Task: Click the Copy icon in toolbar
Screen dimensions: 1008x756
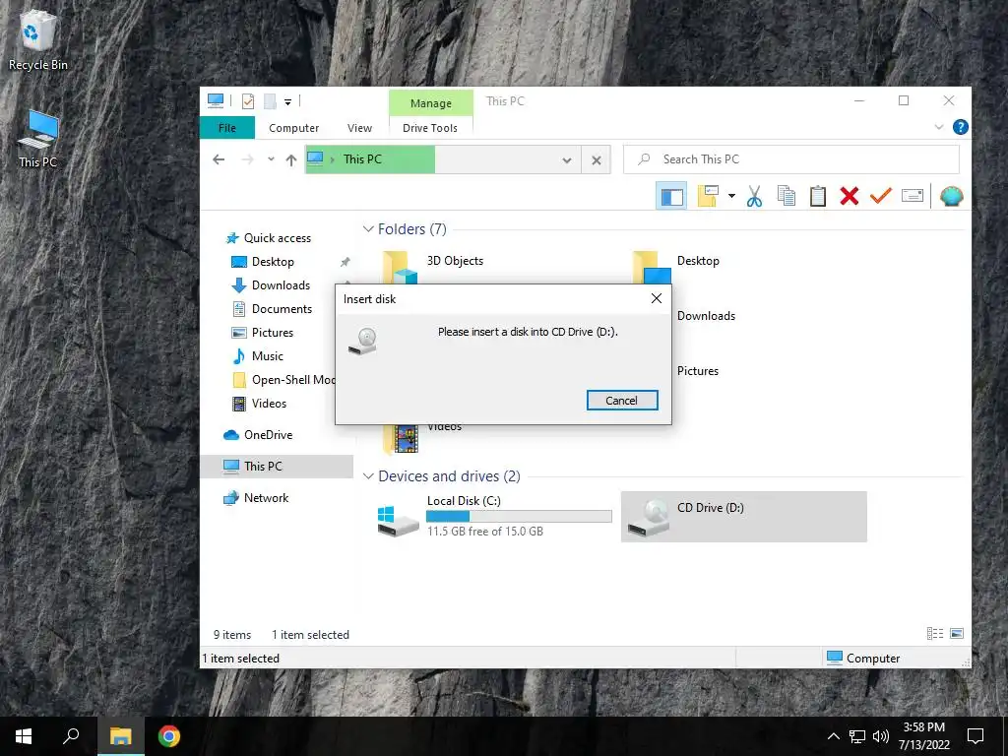Action: [x=786, y=196]
